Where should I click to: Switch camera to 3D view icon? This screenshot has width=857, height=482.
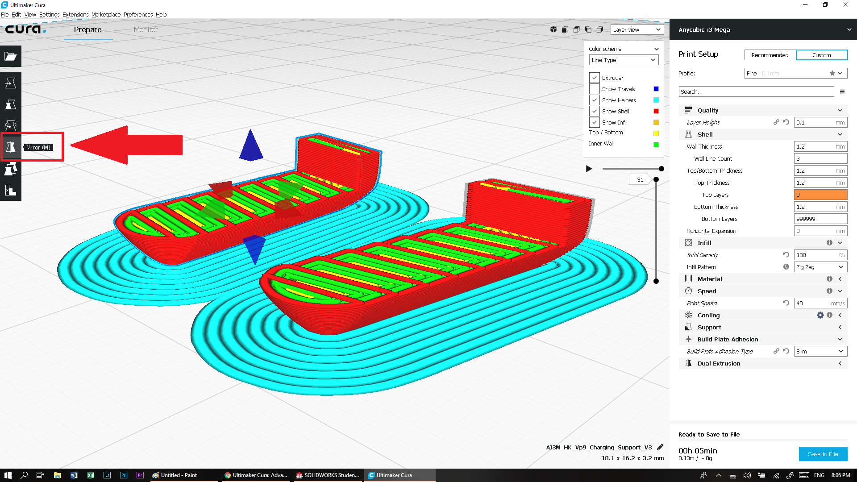[x=553, y=29]
